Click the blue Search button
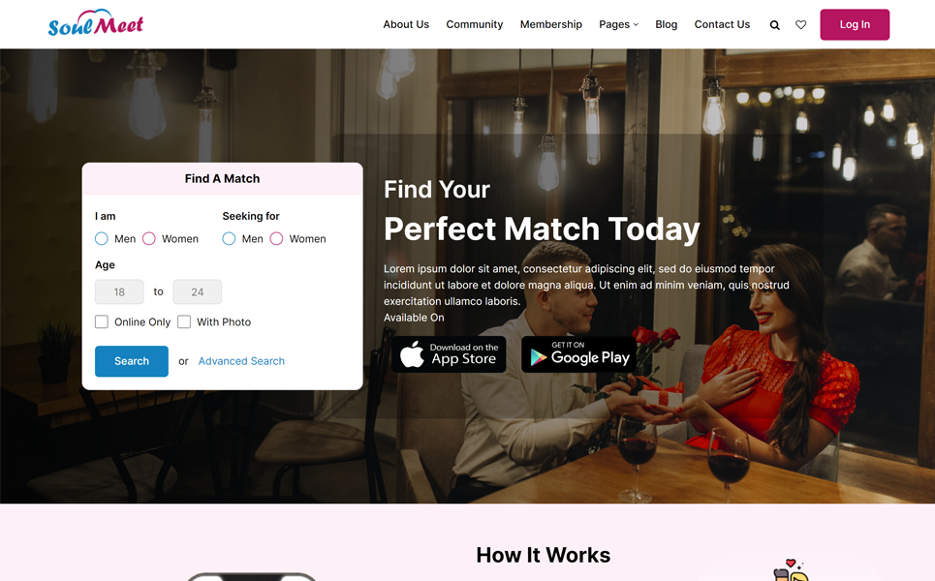The height and width of the screenshot is (581, 935). tap(132, 361)
